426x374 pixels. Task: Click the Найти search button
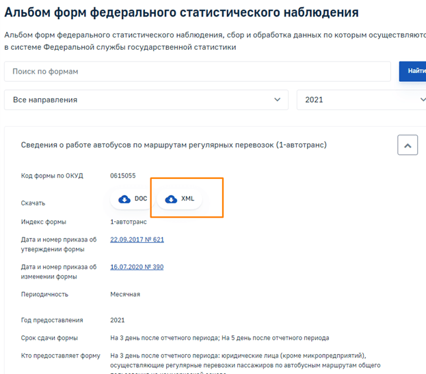[412, 72]
